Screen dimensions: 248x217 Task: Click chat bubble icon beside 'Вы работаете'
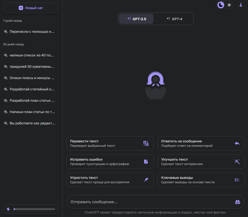tap(6, 123)
